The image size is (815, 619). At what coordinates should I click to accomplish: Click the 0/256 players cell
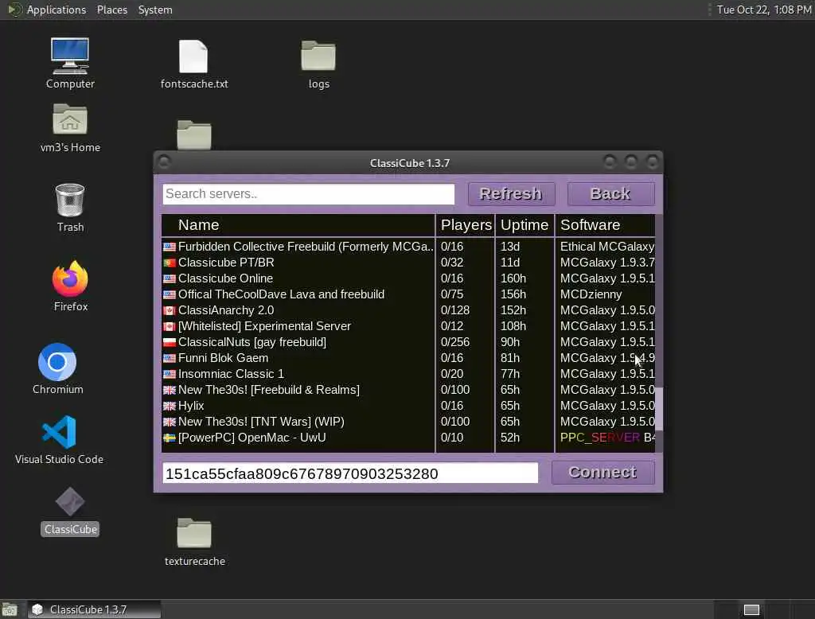point(454,342)
